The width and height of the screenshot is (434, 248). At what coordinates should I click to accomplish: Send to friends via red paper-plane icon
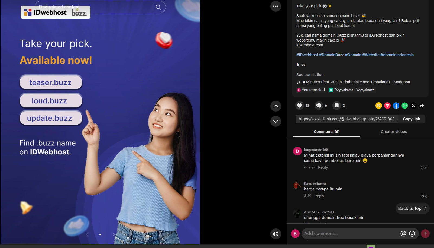tap(387, 106)
